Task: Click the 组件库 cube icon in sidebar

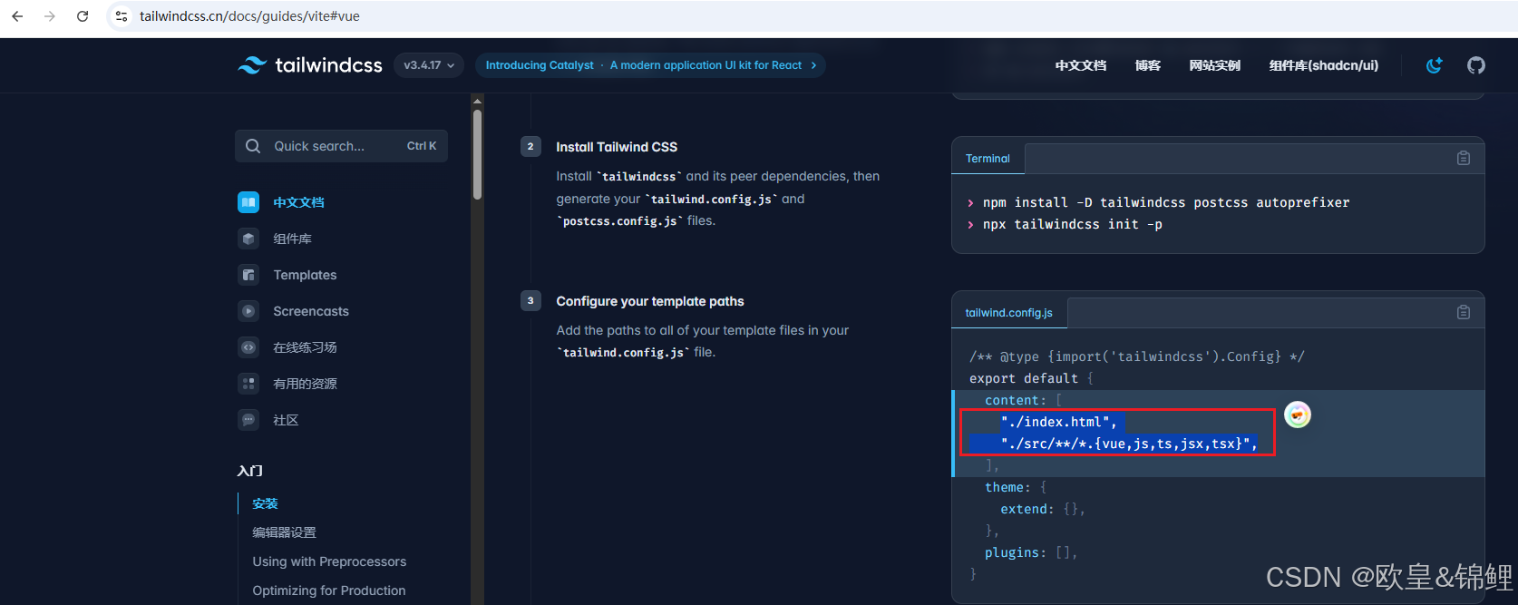Action: click(248, 239)
